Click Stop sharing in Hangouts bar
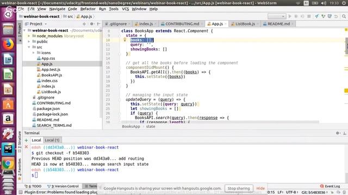The image size is (348, 195). pyautogui.click(x=239, y=188)
